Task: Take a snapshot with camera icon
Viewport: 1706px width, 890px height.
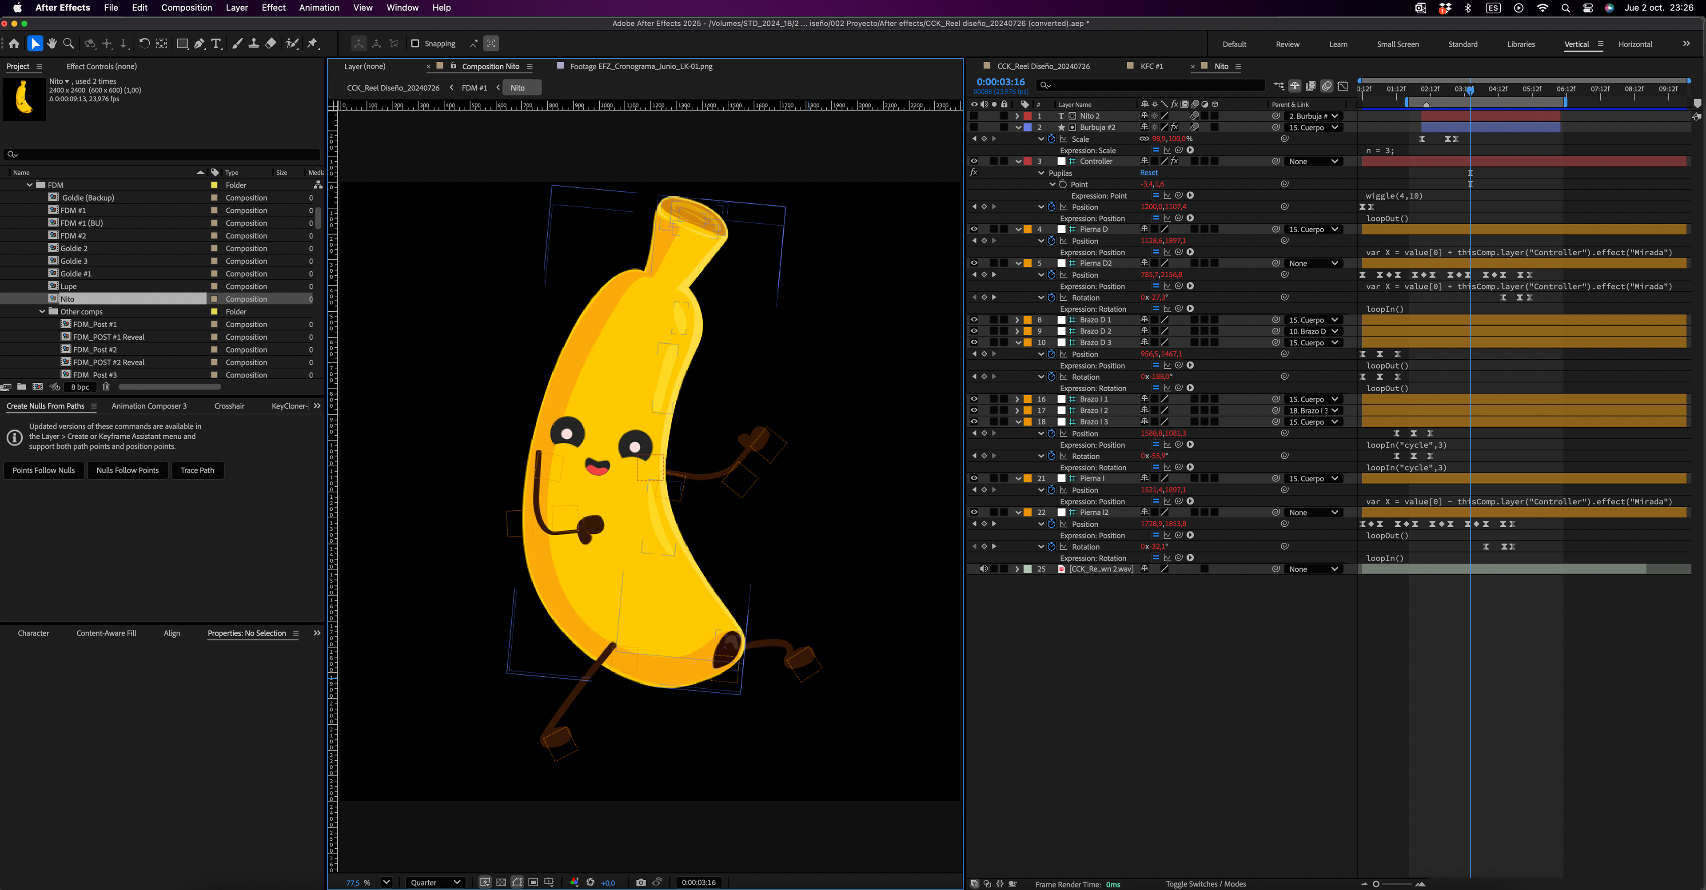Action: [x=640, y=882]
